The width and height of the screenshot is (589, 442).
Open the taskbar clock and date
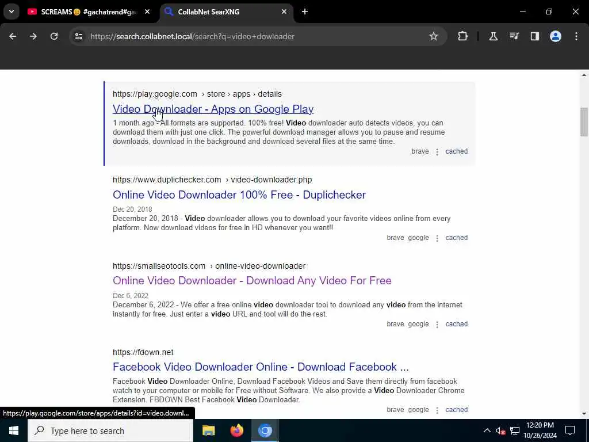[x=540, y=430]
